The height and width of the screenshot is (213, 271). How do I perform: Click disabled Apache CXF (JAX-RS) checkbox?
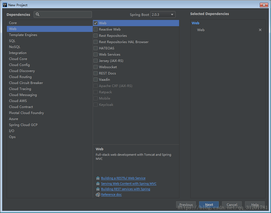(96, 86)
